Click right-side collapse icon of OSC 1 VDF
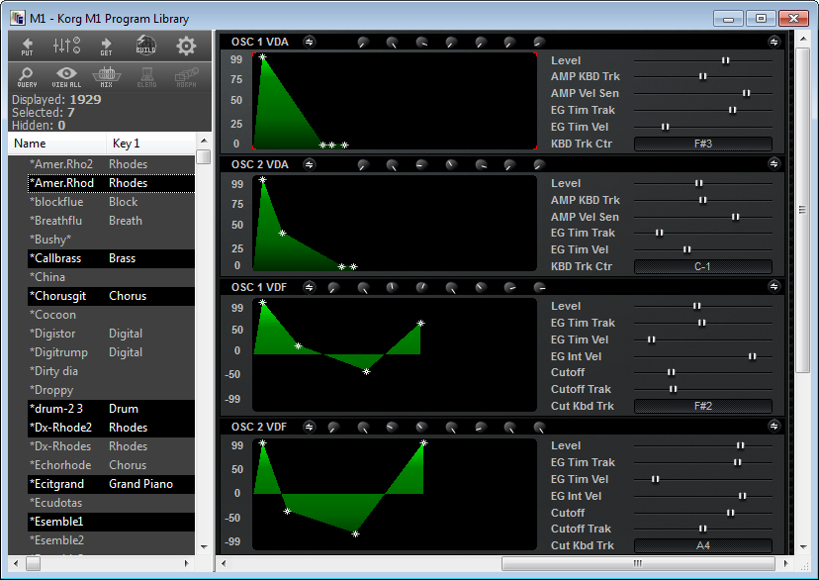Screen dimensions: 819x580 (774, 286)
